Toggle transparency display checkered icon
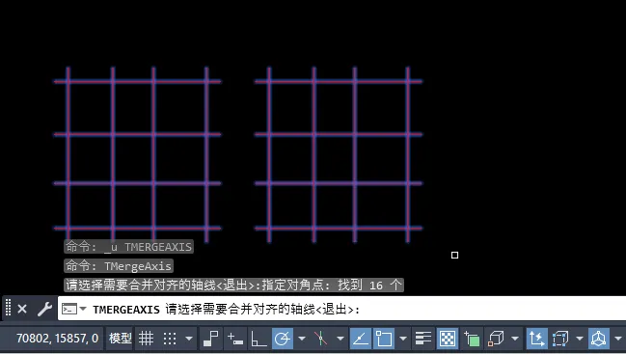The height and width of the screenshot is (354, 626). [x=448, y=339]
